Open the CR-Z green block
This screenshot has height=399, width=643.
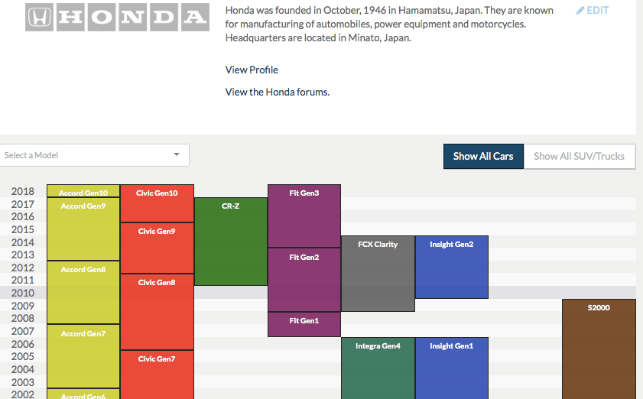[x=231, y=242]
